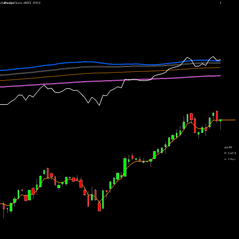The height and width of the screenshot is (239, 239).
Task: Click the horizontal orange price level line
Action: pos(228,120)
